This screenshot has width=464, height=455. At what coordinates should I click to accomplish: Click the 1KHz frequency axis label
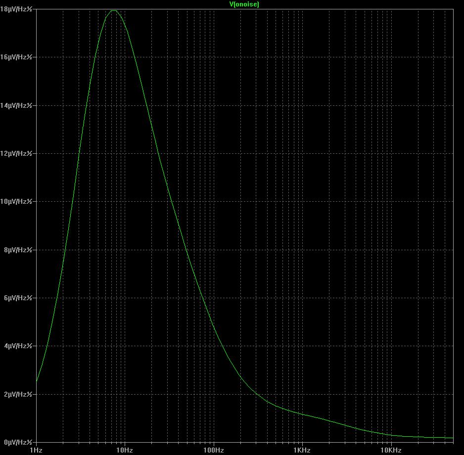pyautogui.click(x=302, y=450)
